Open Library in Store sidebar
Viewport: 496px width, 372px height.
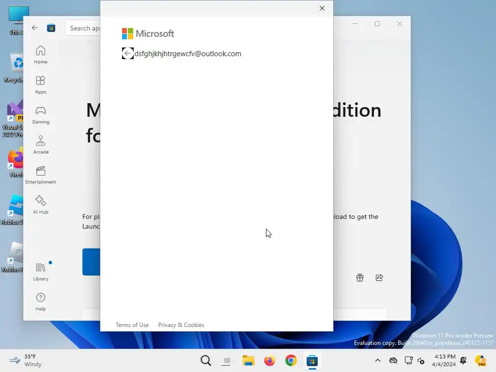tap(41, 272)
